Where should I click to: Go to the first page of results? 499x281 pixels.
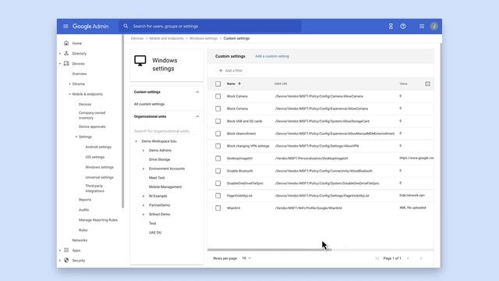pos(377,258)
